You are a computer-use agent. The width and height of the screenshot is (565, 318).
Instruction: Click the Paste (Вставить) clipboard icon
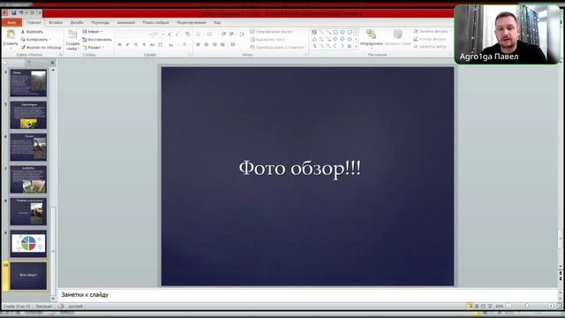(11, 35)
